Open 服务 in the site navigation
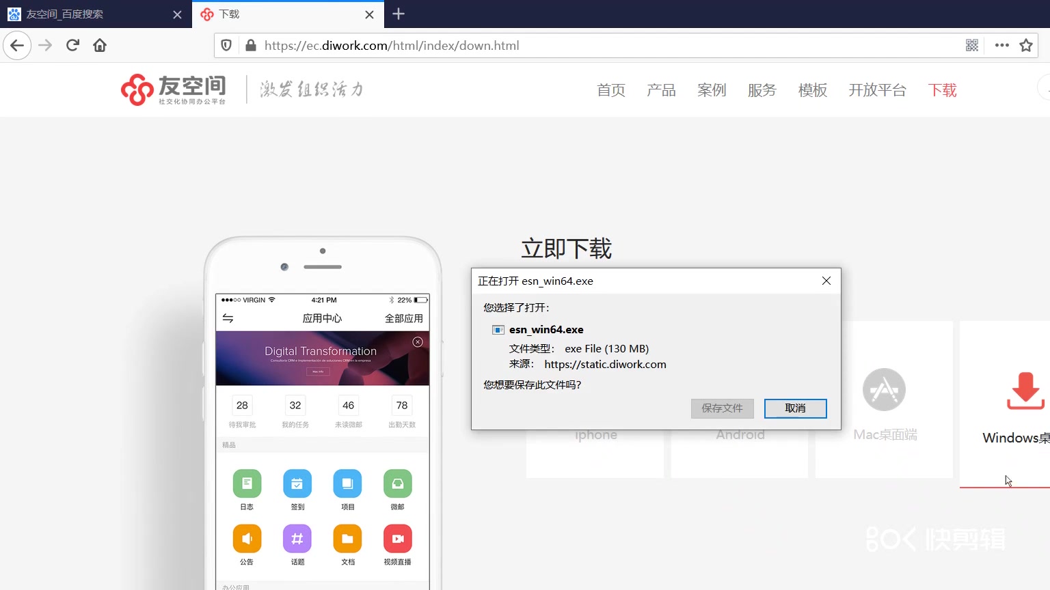 point(762,90)
